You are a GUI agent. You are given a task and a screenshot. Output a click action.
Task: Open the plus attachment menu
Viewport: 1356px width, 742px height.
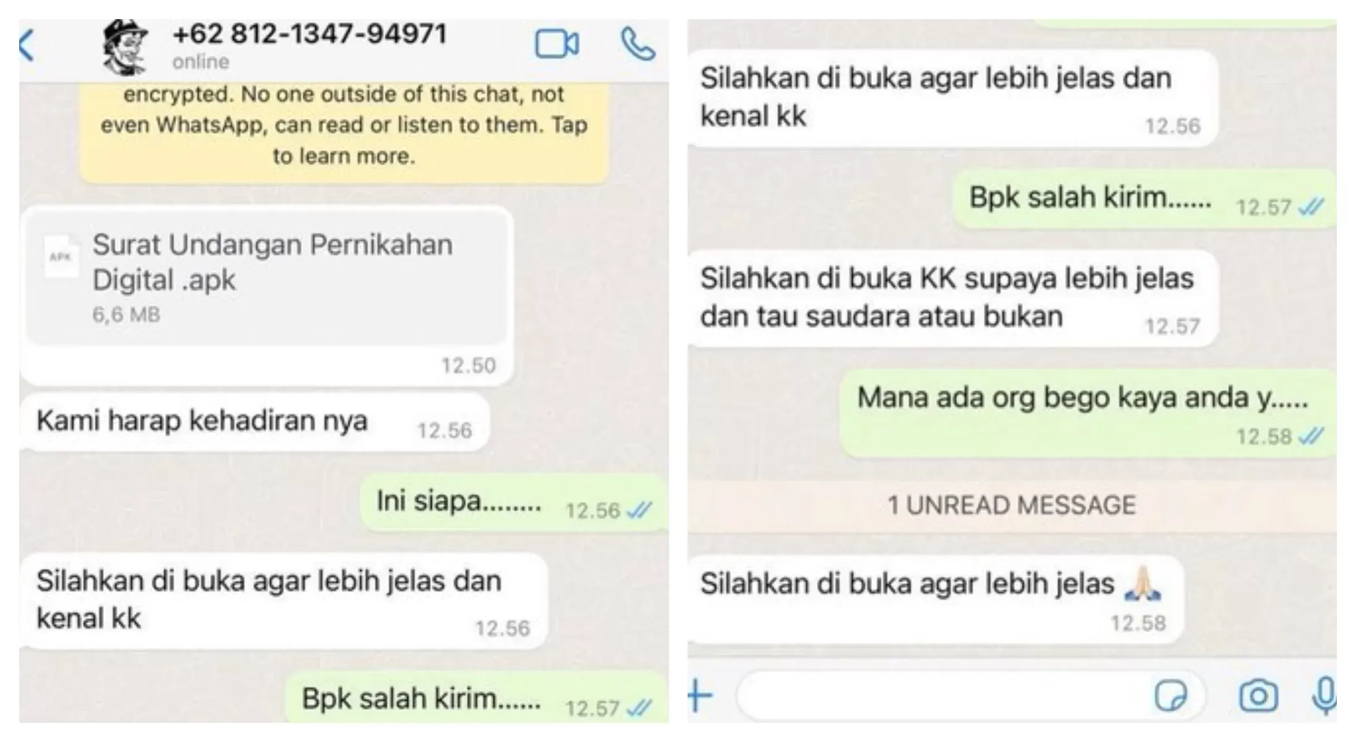tap(700, 696)
